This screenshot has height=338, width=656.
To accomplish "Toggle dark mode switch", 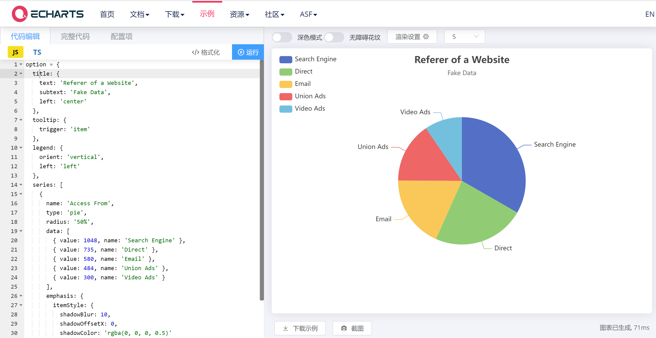I will pos(281,37).
